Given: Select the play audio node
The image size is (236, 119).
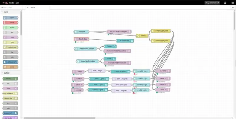Looking at the screenshot, I should (x=10, y=118).
